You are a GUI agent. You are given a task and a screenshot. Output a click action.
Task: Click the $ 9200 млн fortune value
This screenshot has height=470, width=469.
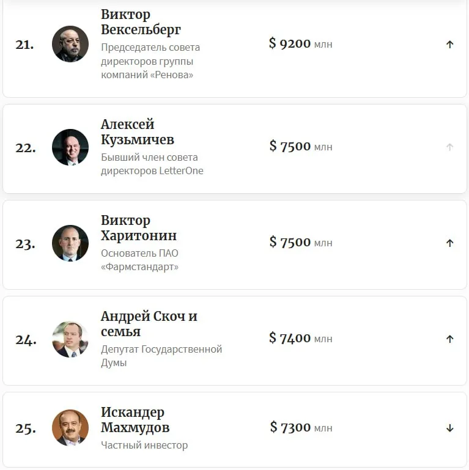coord(300,44)
